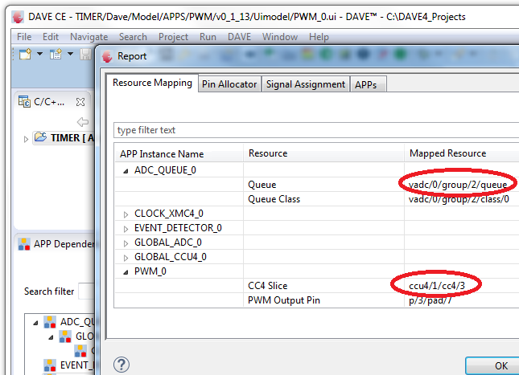Click the New DAVE project toolbar icon
The width and height of the screenshot is (519, 375).
click(x=56, y=54)
